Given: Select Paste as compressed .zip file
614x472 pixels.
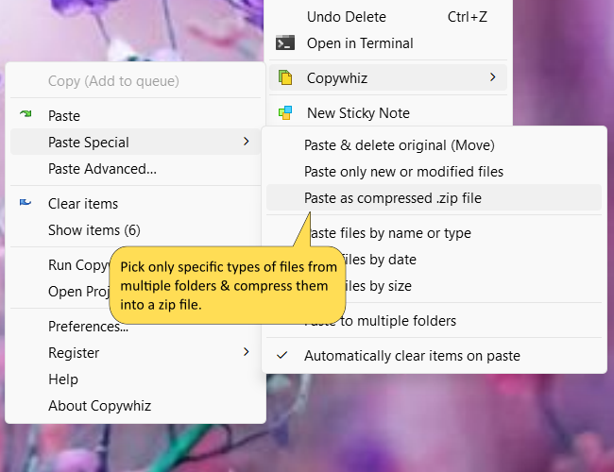Looking at the screenshot, I should [x=393, y=198].
